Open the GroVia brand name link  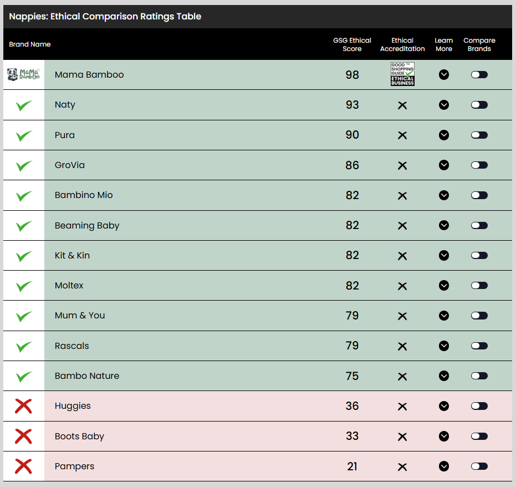click(70, 165)
